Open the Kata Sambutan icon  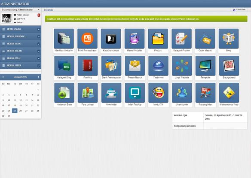111,39
